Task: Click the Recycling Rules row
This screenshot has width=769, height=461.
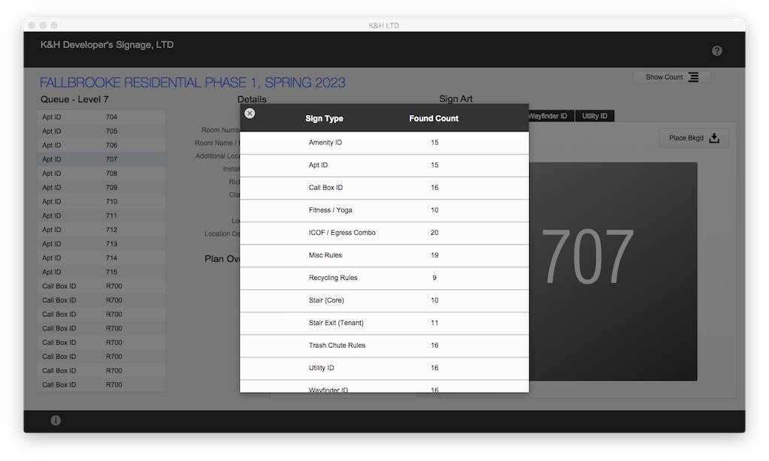Action: pyautogui.click(x=384, y=278)
